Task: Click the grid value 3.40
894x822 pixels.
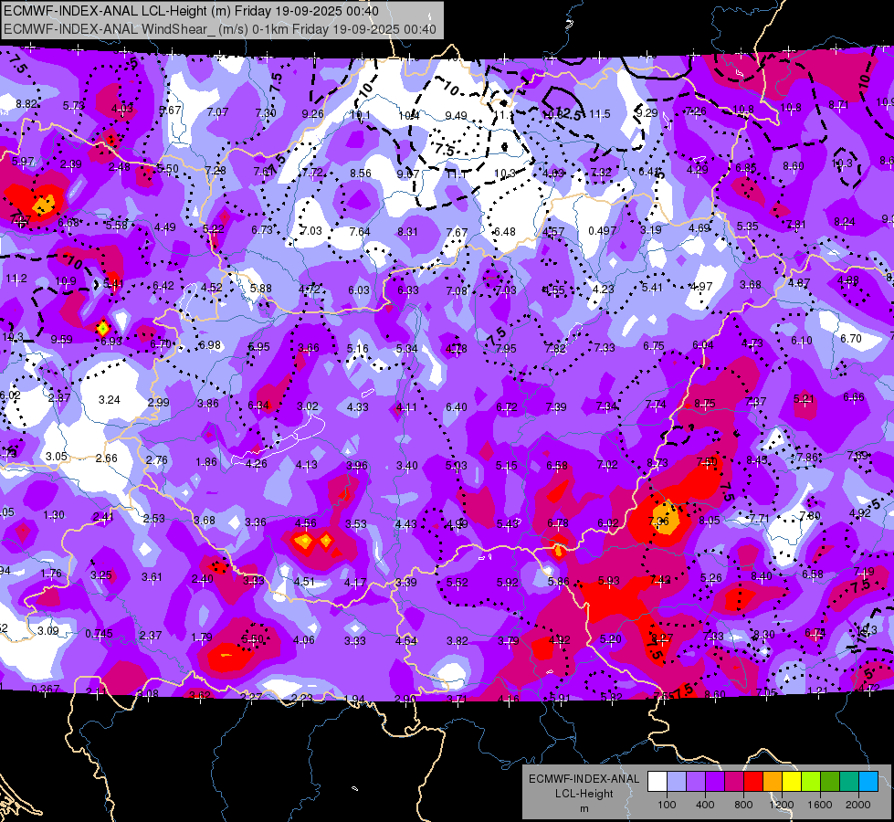Action: (x=407, y=466)
